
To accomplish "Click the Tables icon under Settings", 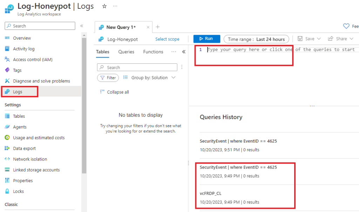I will tap(7, 116).
